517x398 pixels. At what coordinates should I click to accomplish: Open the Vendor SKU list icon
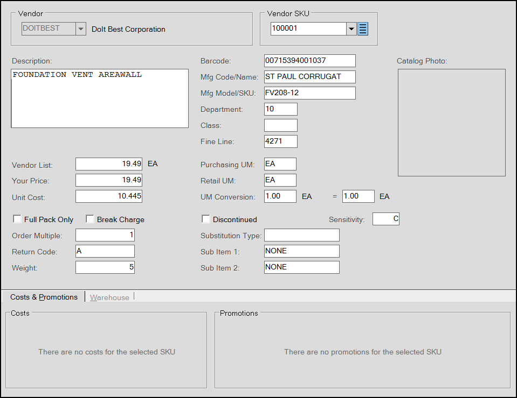pyautogui.click(x=363, y=29)
